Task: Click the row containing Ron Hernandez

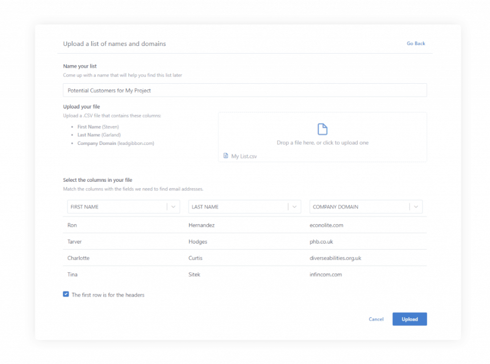Action: (x=245, y=225)
